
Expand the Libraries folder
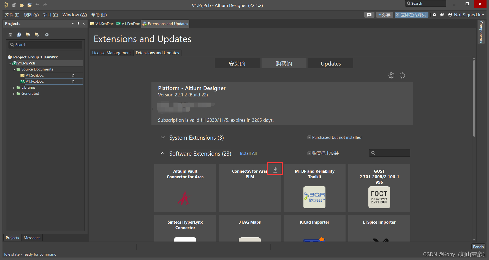[14, 88]
